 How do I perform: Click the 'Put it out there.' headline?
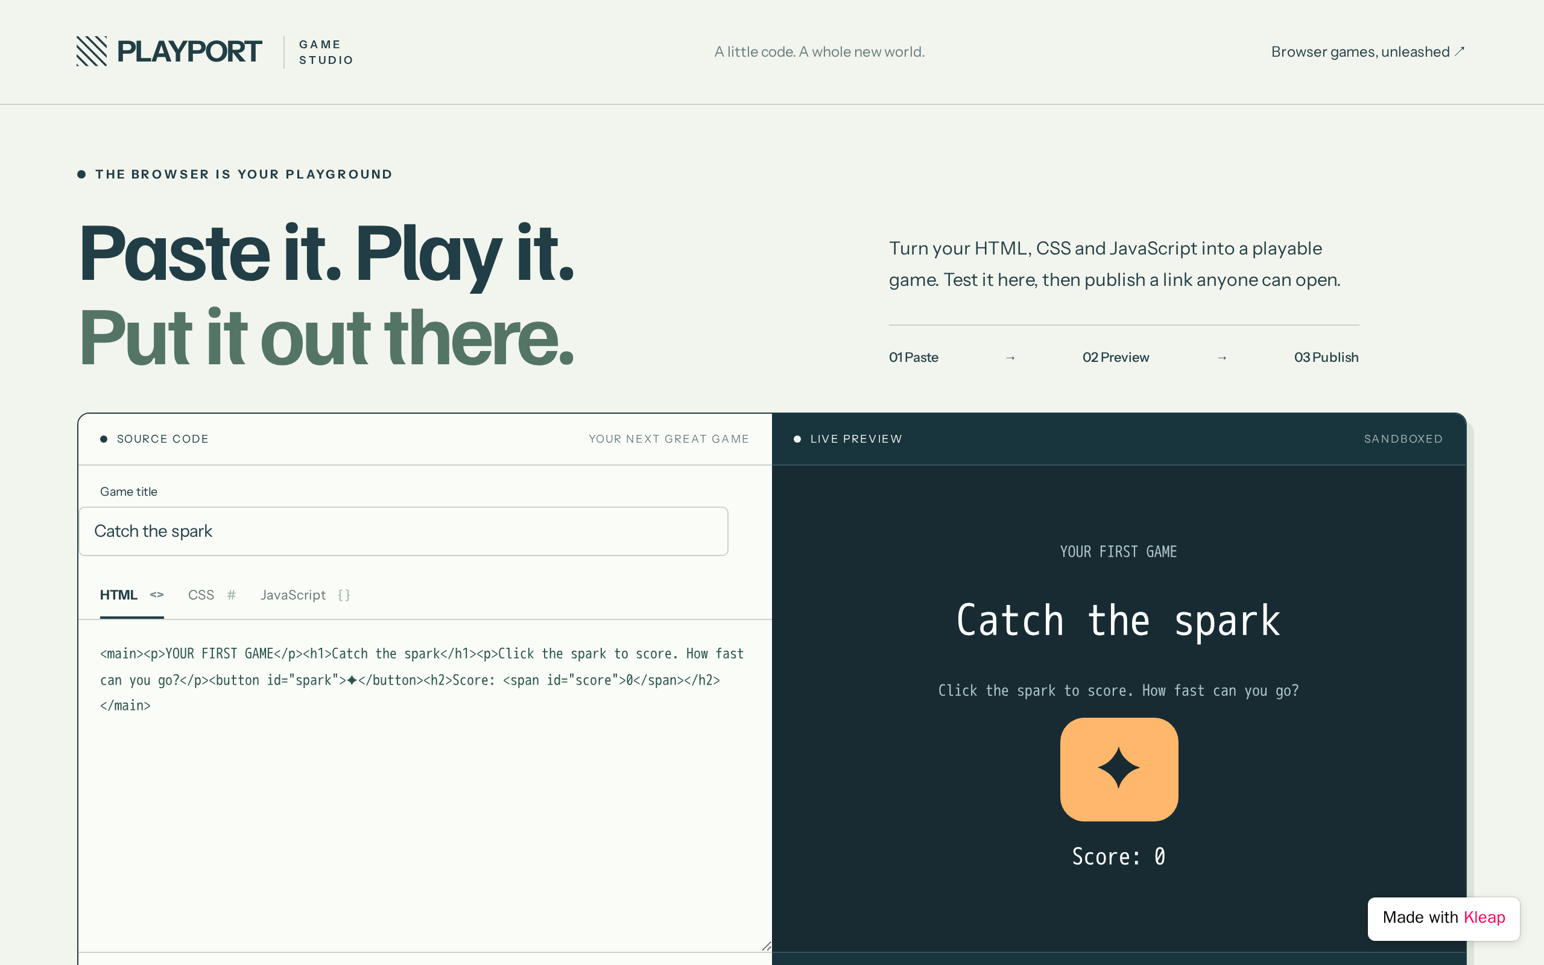coord(326,338)
